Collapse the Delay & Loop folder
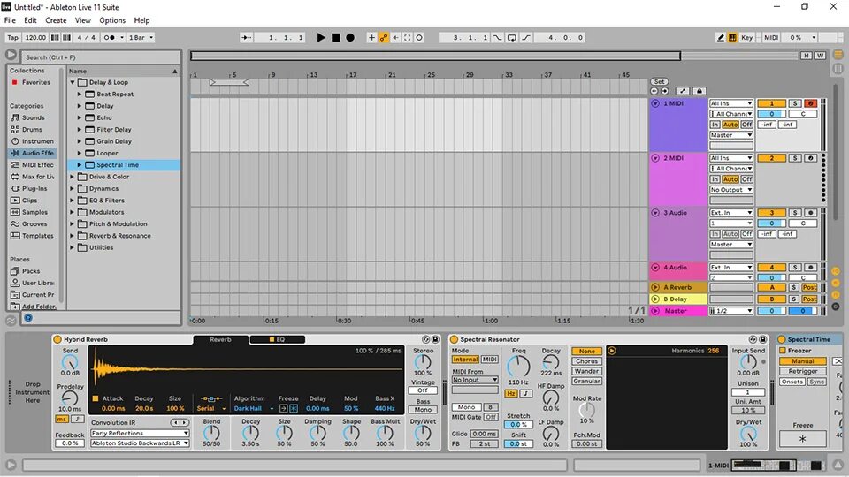The width and height of the screenshot is (849, 477). tap(72, 82)
